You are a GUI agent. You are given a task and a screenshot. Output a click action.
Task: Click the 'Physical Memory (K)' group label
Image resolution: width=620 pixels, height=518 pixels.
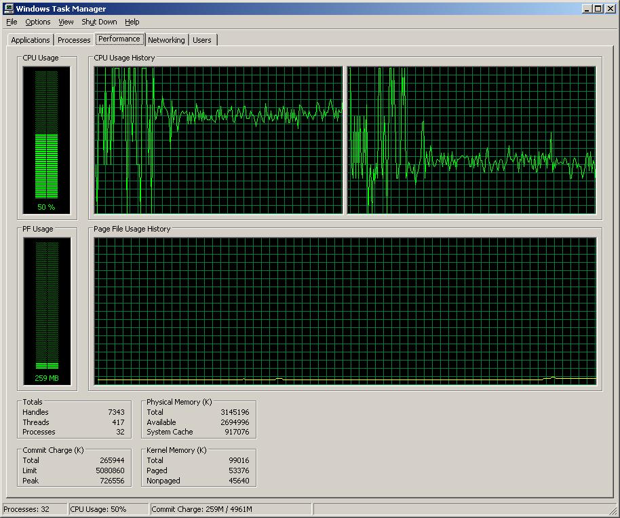coord(179,402)
